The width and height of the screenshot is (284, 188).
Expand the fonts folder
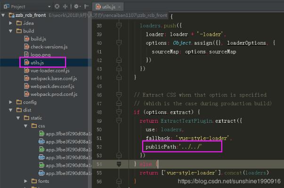[x=27, y=181]
